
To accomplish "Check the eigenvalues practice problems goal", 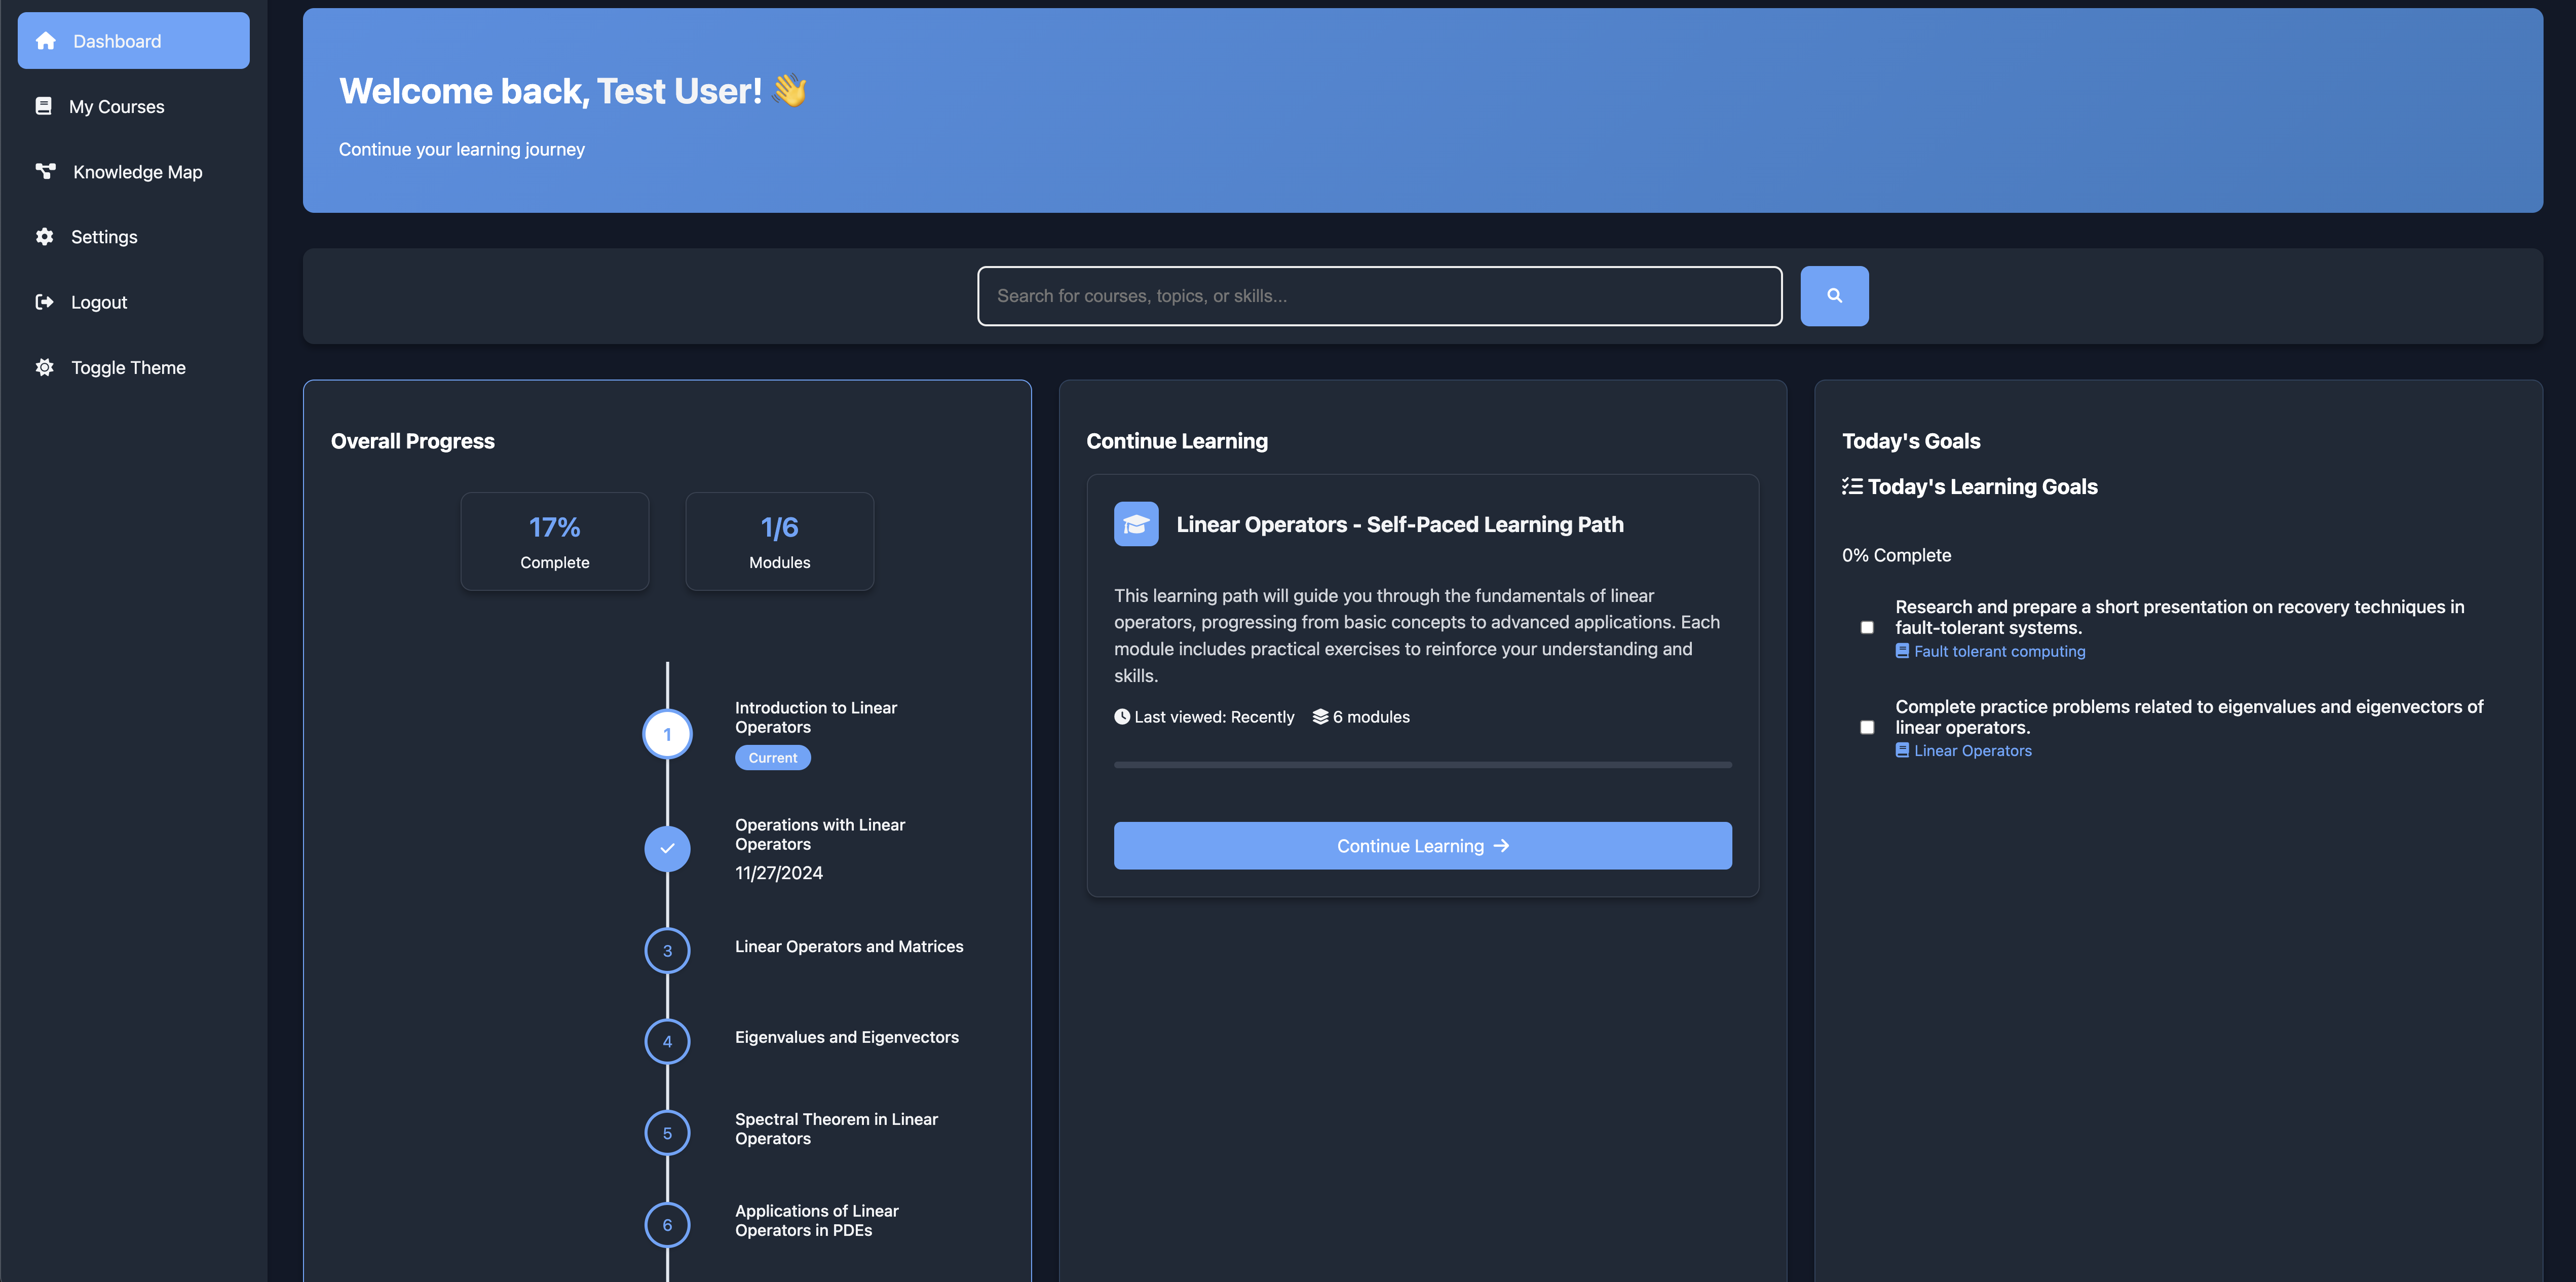I will pyautogui.click(x=1867, y=727).
